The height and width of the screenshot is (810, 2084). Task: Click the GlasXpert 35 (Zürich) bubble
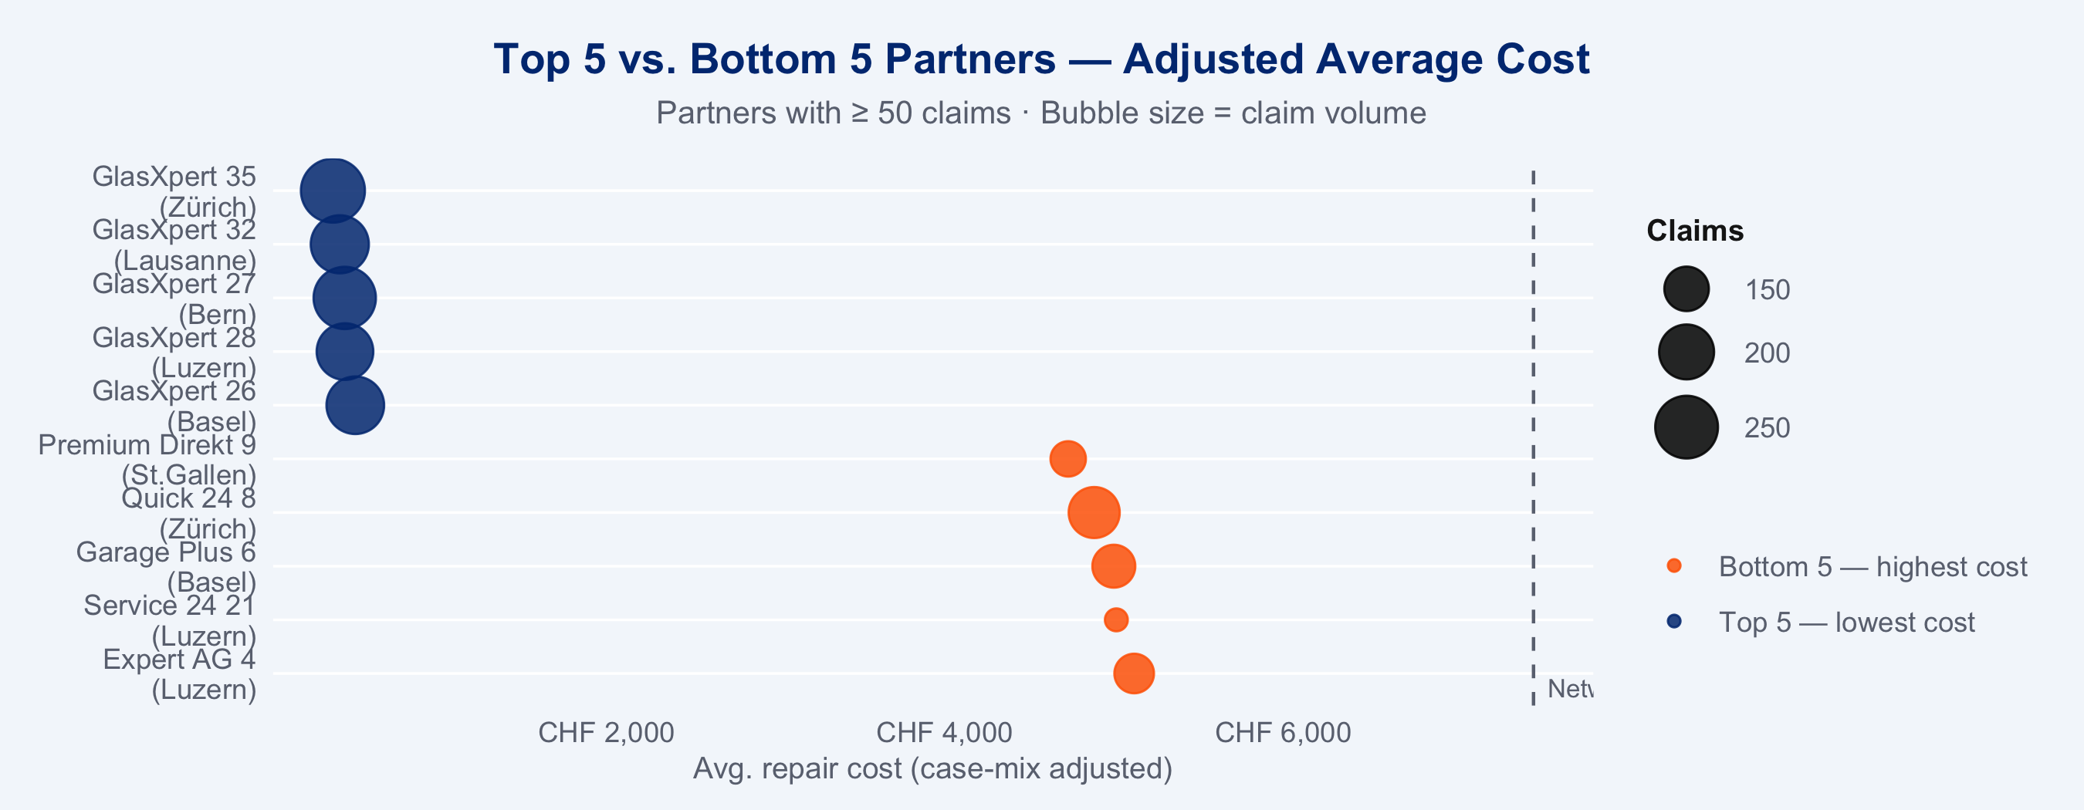333,191
